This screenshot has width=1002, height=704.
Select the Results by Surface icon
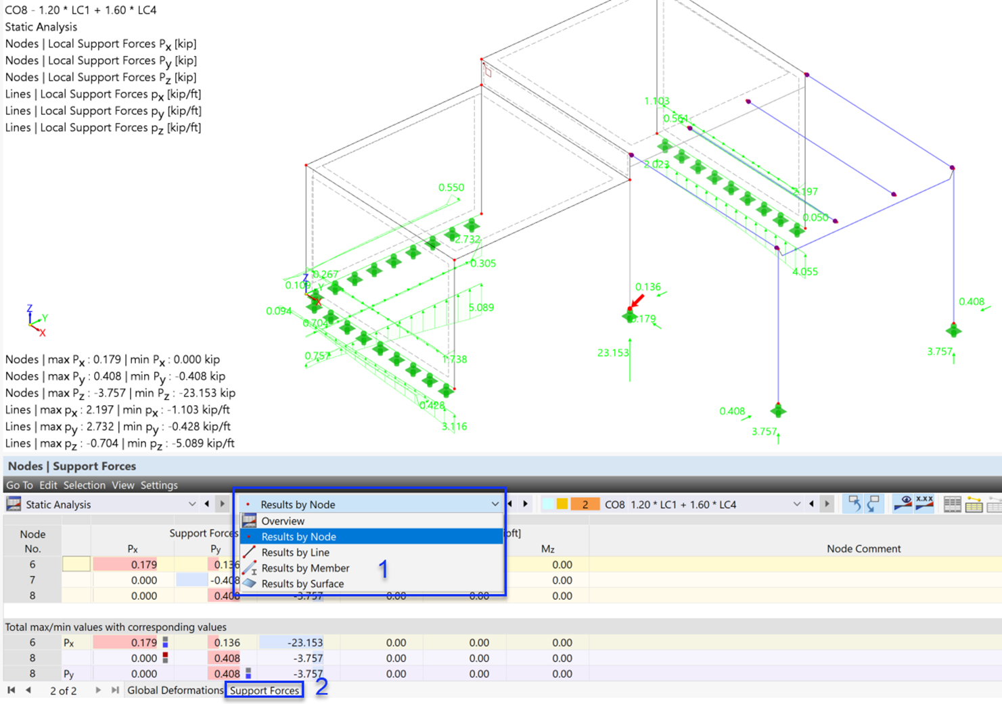(x=251, y=584)
